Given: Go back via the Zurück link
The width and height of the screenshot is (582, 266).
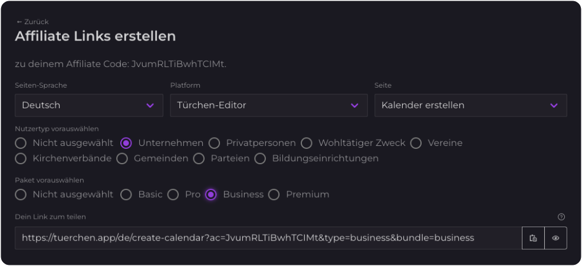Looking at the screenshot, I should [33, 22].
